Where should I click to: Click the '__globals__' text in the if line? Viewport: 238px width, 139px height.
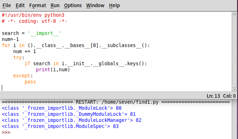(x=109, y=63)
